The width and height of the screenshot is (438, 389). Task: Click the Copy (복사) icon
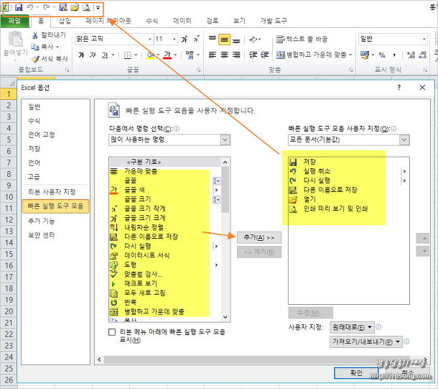coord(35,47)
